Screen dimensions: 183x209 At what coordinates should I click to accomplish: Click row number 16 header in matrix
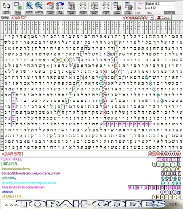(x=2, y=124)
